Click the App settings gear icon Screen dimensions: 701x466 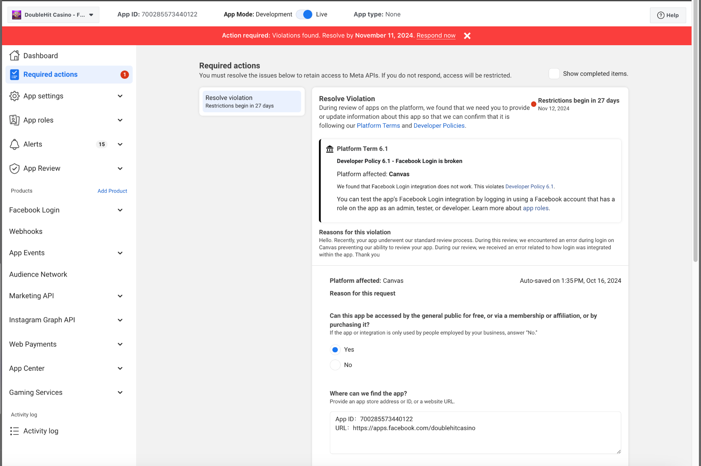click(14, 96)
